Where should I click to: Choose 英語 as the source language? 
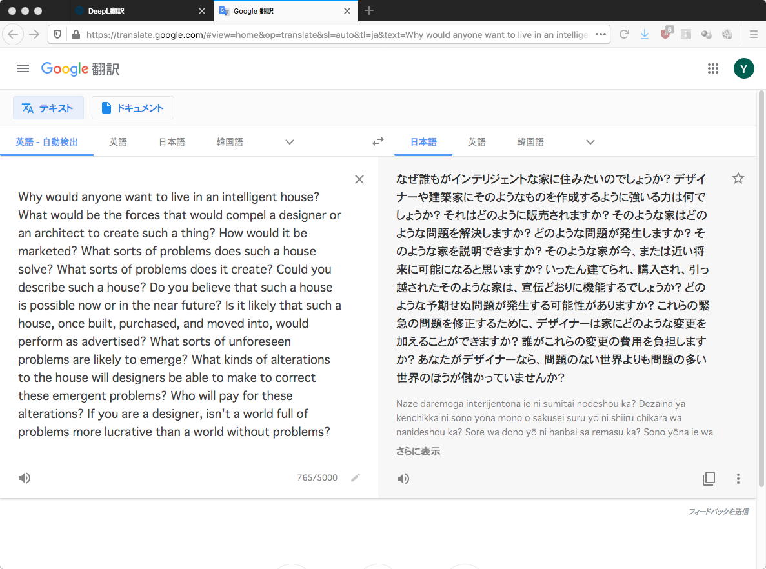coord(117,142)
